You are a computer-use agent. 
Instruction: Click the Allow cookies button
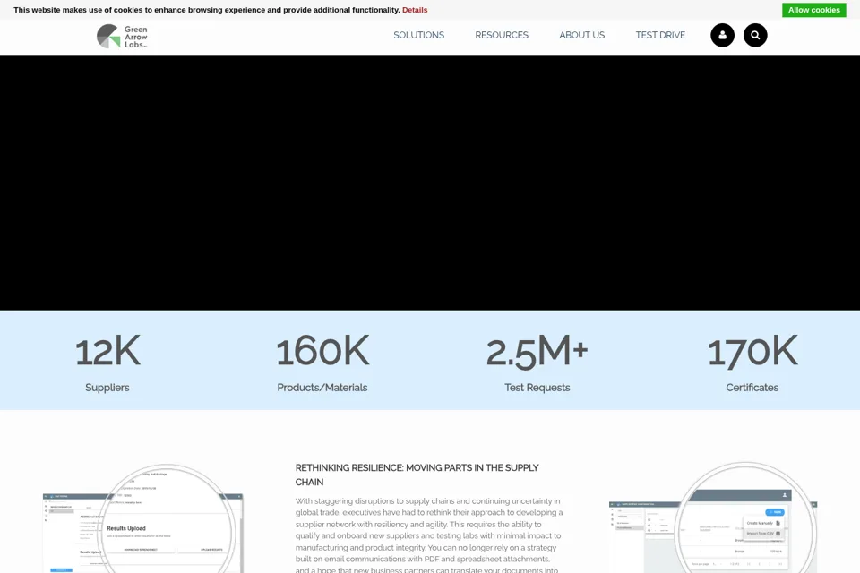[x=814, y=10]
